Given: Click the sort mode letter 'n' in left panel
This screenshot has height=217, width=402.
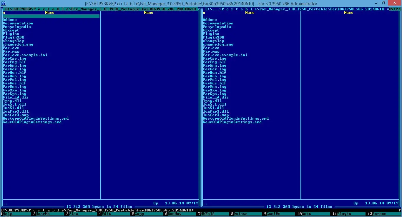Looking at the screenshot, I should pos(4,13).
